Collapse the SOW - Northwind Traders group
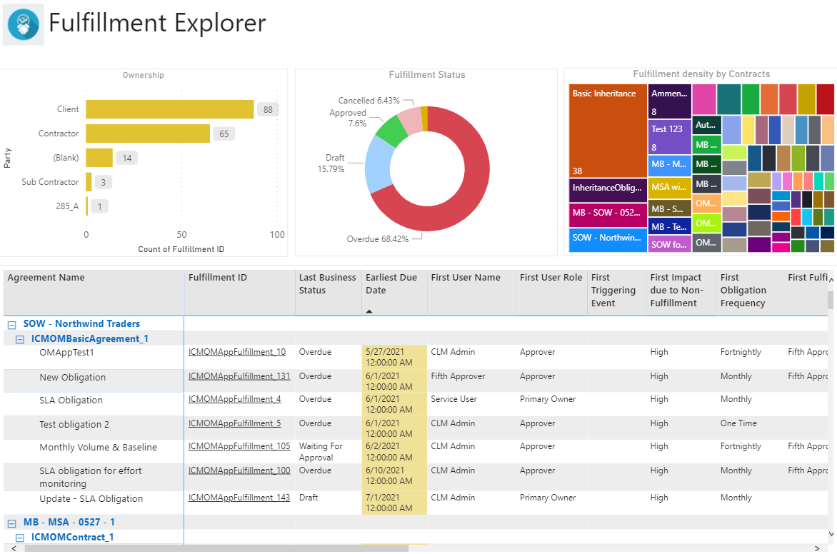Screen dimensions: 837x554 tap(10, 324)
